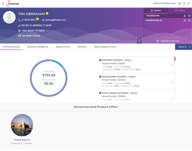This screenshot has height=151, width=192.
Task: Open the help question mark icon
Action: click(x=184, y=4)
